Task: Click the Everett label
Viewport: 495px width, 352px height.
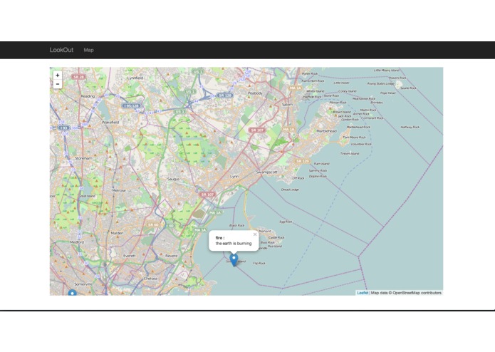Action: [x=130, y=256]
